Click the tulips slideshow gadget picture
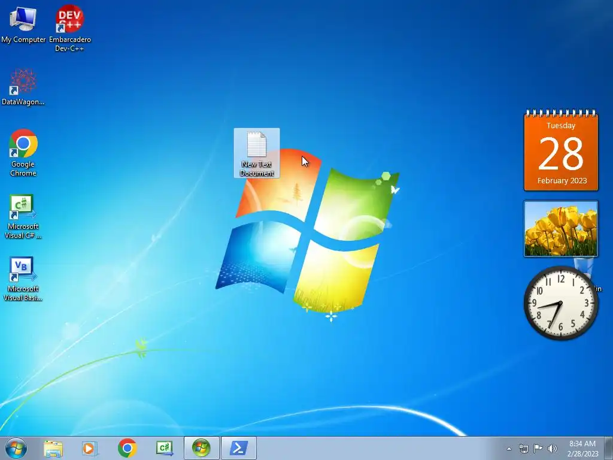613x460 pixels. 560,229
